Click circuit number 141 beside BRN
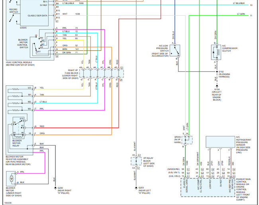Screen dimensions: 259x205 (77, 49)
